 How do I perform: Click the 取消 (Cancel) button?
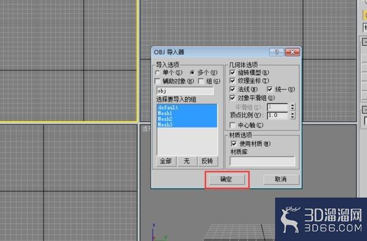[x=281, y=179]
